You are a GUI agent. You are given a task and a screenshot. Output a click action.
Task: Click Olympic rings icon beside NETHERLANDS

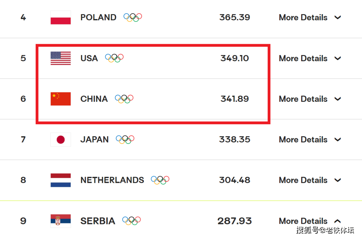pos(160,180)
